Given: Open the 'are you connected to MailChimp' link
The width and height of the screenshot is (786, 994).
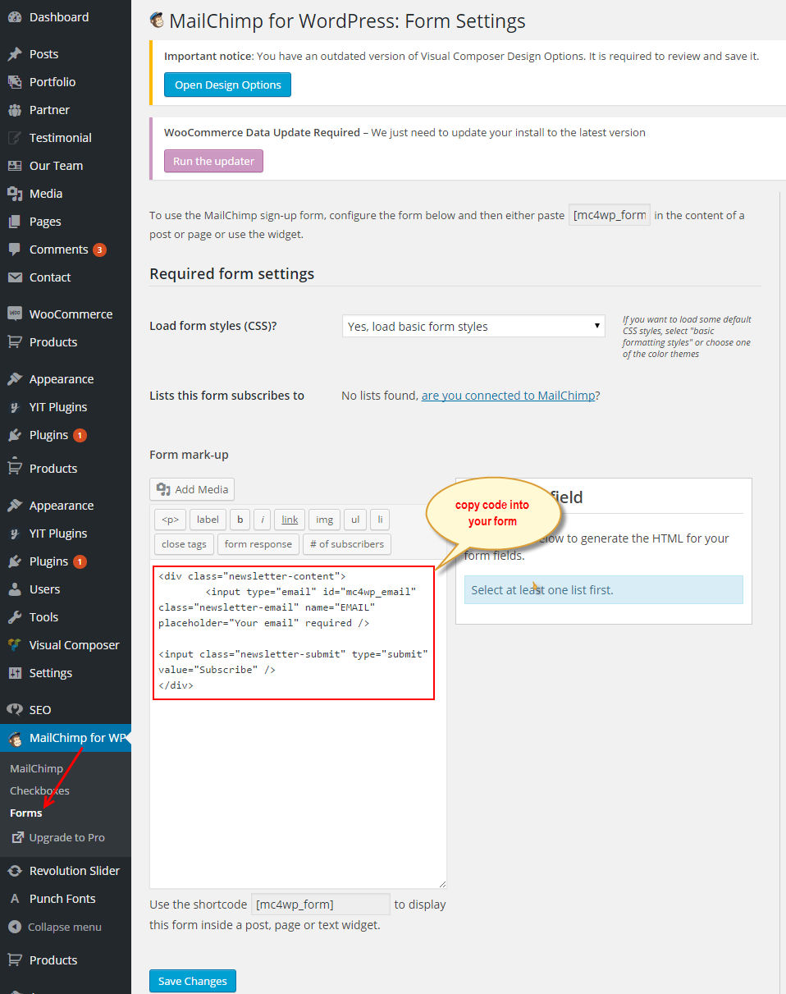Looking at the screenshot, I should click(509, 396).
